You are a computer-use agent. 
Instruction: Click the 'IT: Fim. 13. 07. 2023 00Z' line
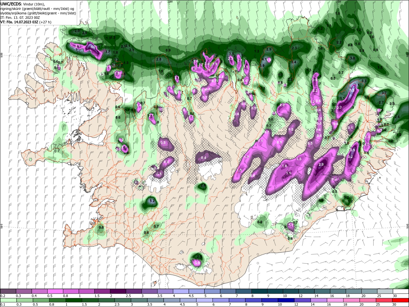pos(20,18)
